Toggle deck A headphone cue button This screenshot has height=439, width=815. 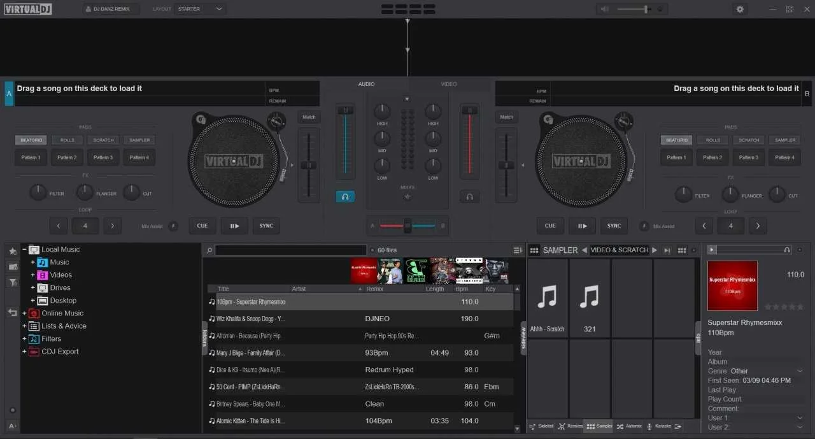[345, 197]
